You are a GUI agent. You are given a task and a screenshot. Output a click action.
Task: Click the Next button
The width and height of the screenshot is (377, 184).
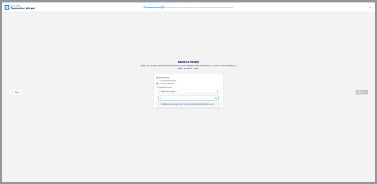tap(362, 92)
